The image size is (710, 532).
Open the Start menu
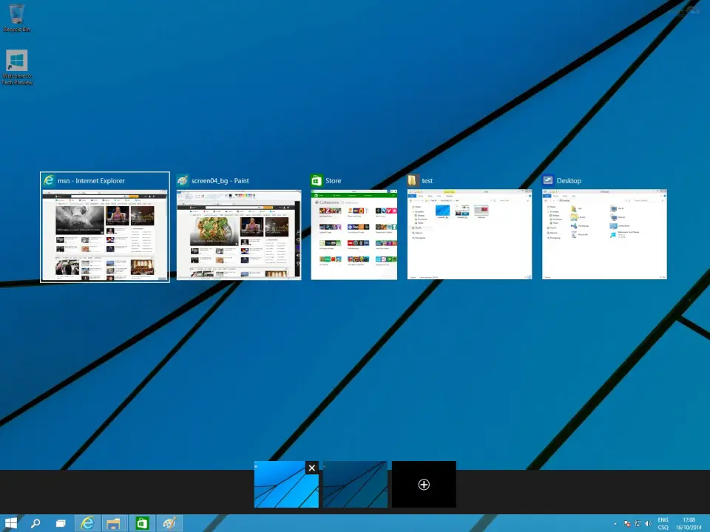pos(11,523)
